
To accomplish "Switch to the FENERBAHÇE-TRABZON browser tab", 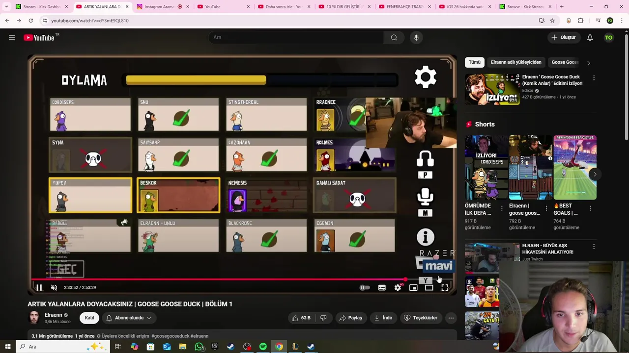I will (404, 6).
